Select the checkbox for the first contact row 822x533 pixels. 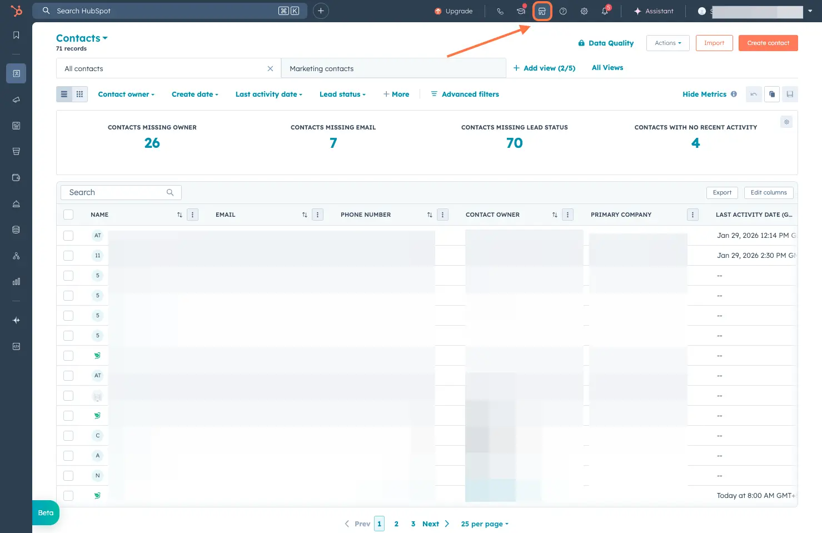click(68, 236)
